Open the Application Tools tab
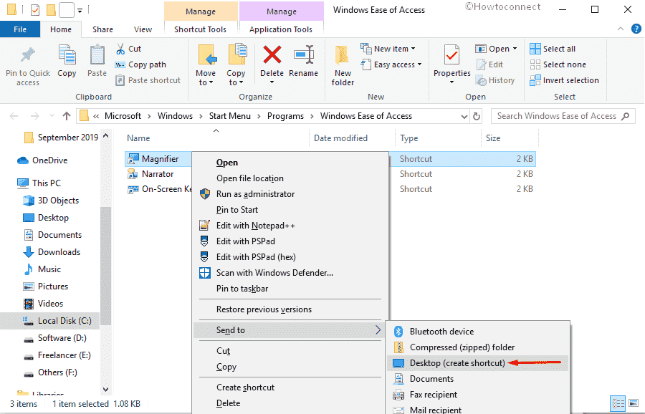This screenshot has height=414, width=645. click(281, 29)
